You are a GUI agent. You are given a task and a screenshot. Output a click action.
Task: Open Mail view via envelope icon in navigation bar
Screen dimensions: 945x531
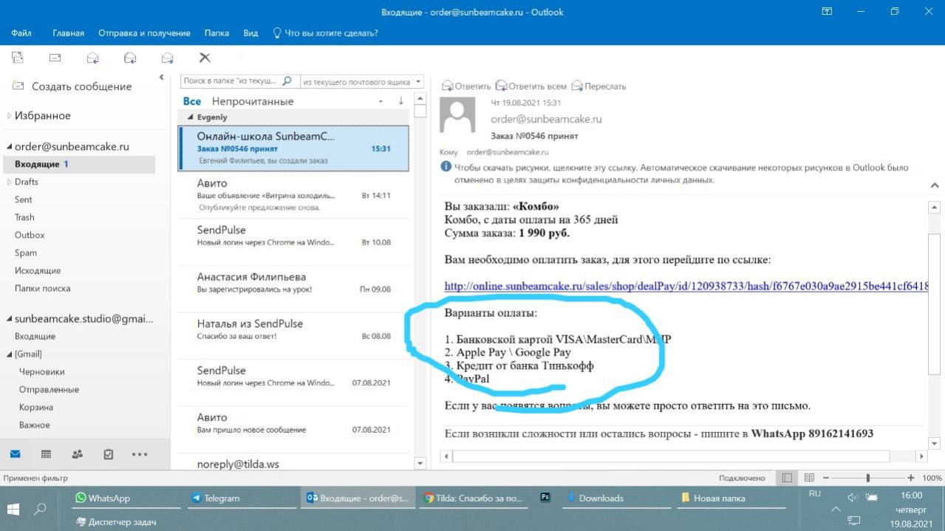(x=15, y=454)
